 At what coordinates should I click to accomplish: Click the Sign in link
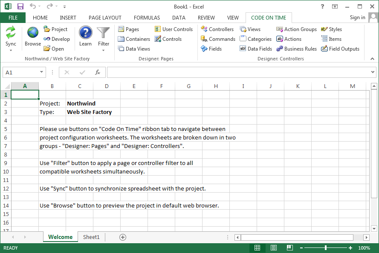tap(357, 17)
